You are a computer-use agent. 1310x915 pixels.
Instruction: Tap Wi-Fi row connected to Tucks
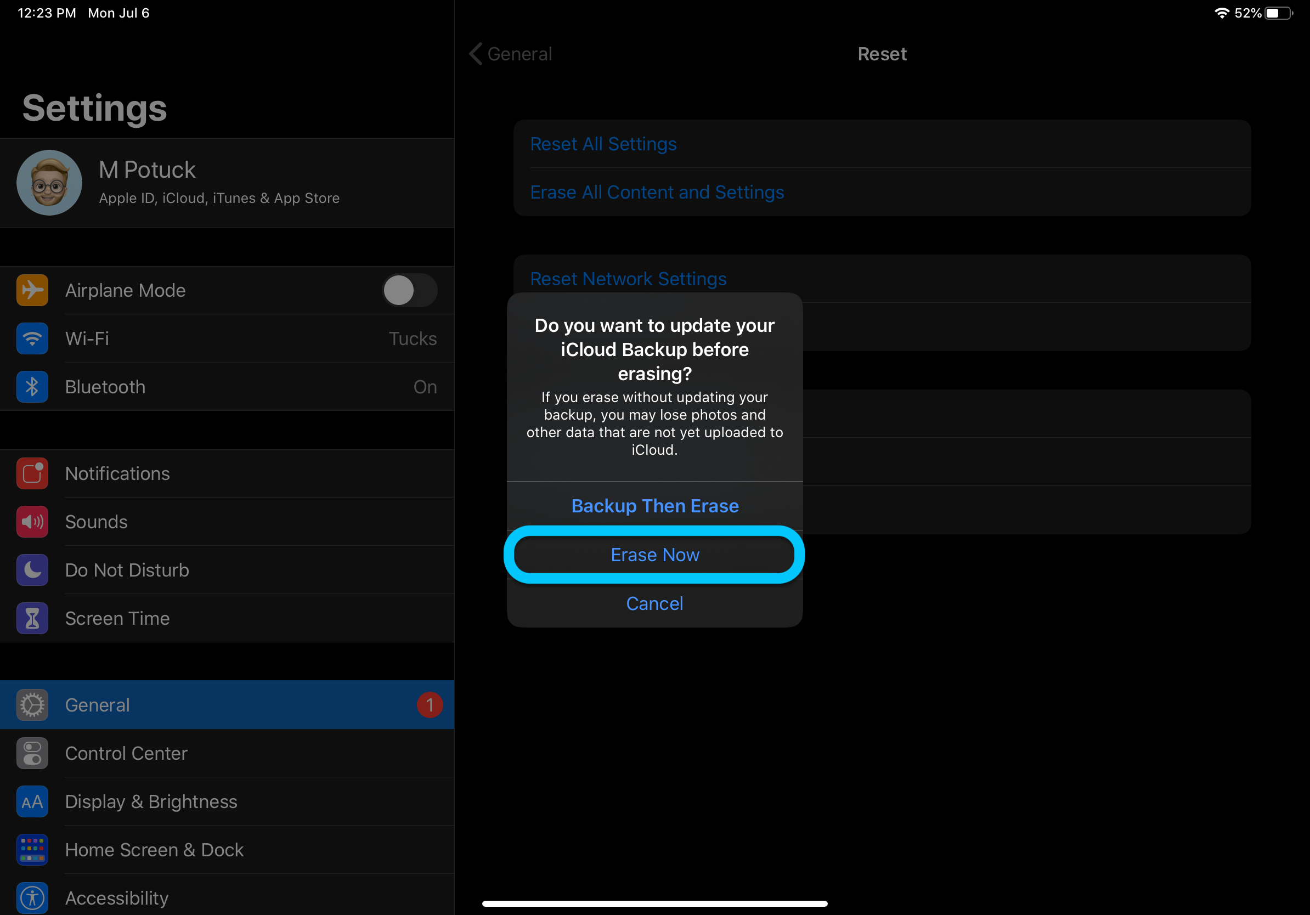(228, 338)
